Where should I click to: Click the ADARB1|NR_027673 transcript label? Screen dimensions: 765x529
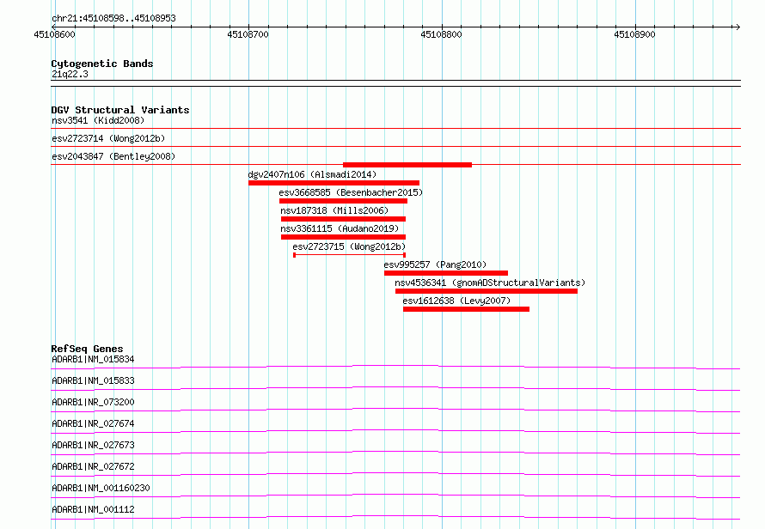[x=93, y=445]
